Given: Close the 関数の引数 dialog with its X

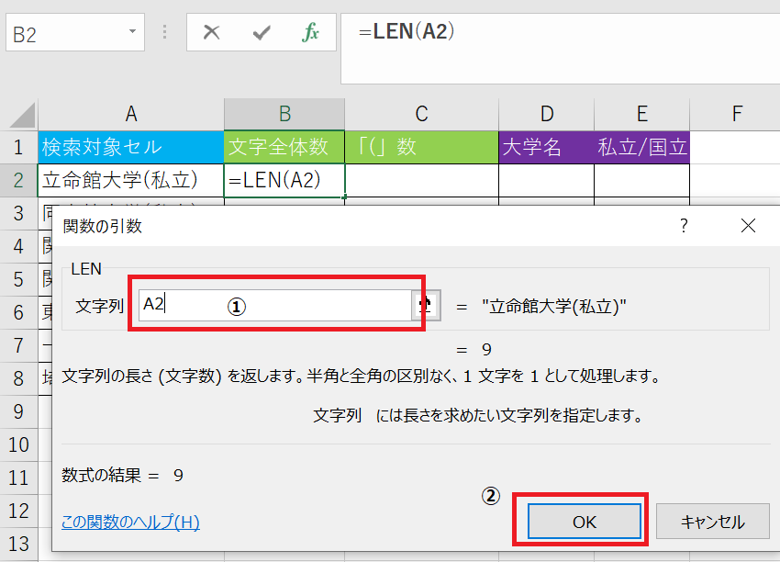Looking at the screenshot, I should click(x=748, y=225).
